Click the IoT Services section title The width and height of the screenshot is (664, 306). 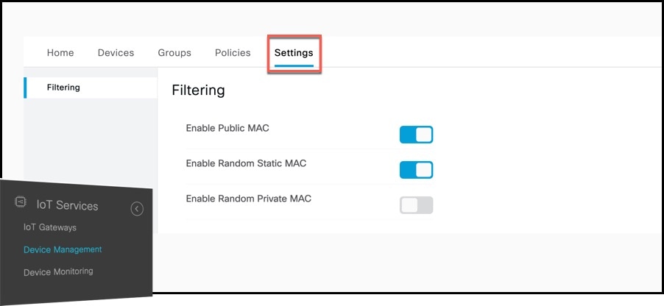tap(67, 205)
